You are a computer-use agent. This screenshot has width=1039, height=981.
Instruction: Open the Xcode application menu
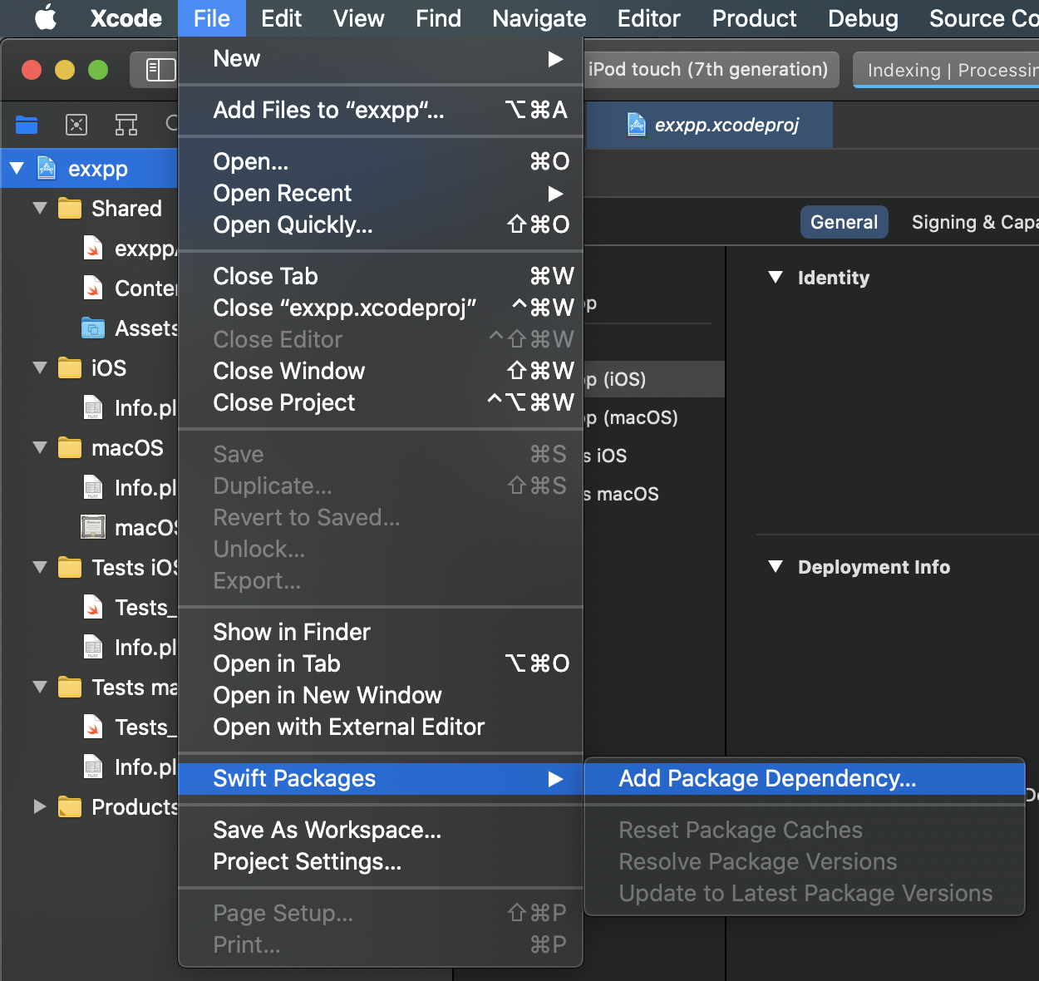[126, 18]
